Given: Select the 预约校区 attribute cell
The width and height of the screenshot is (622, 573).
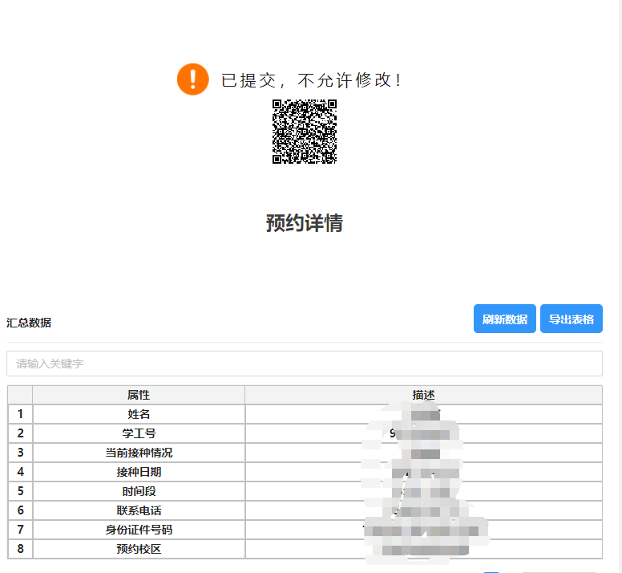Looking at the screenshot, I should coord(139,549).
